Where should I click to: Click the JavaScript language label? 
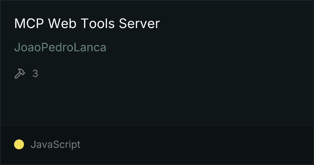pyautogui.click(x=55, y=144)
